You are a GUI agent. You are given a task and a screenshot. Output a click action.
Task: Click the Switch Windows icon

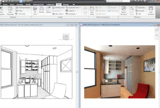pyautogui.click(x=124, y=8)
